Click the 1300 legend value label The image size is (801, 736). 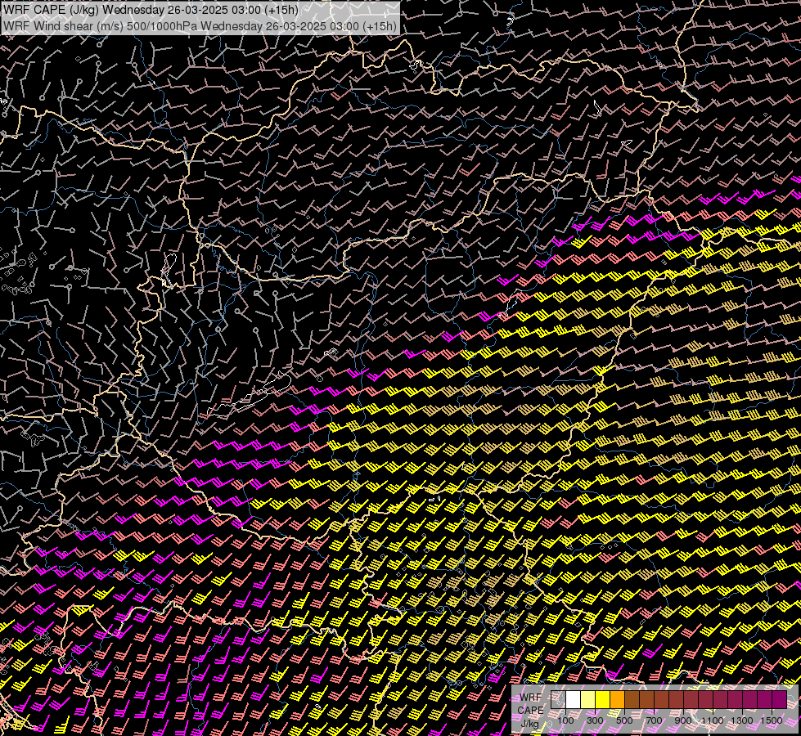[x=742, y=720]
